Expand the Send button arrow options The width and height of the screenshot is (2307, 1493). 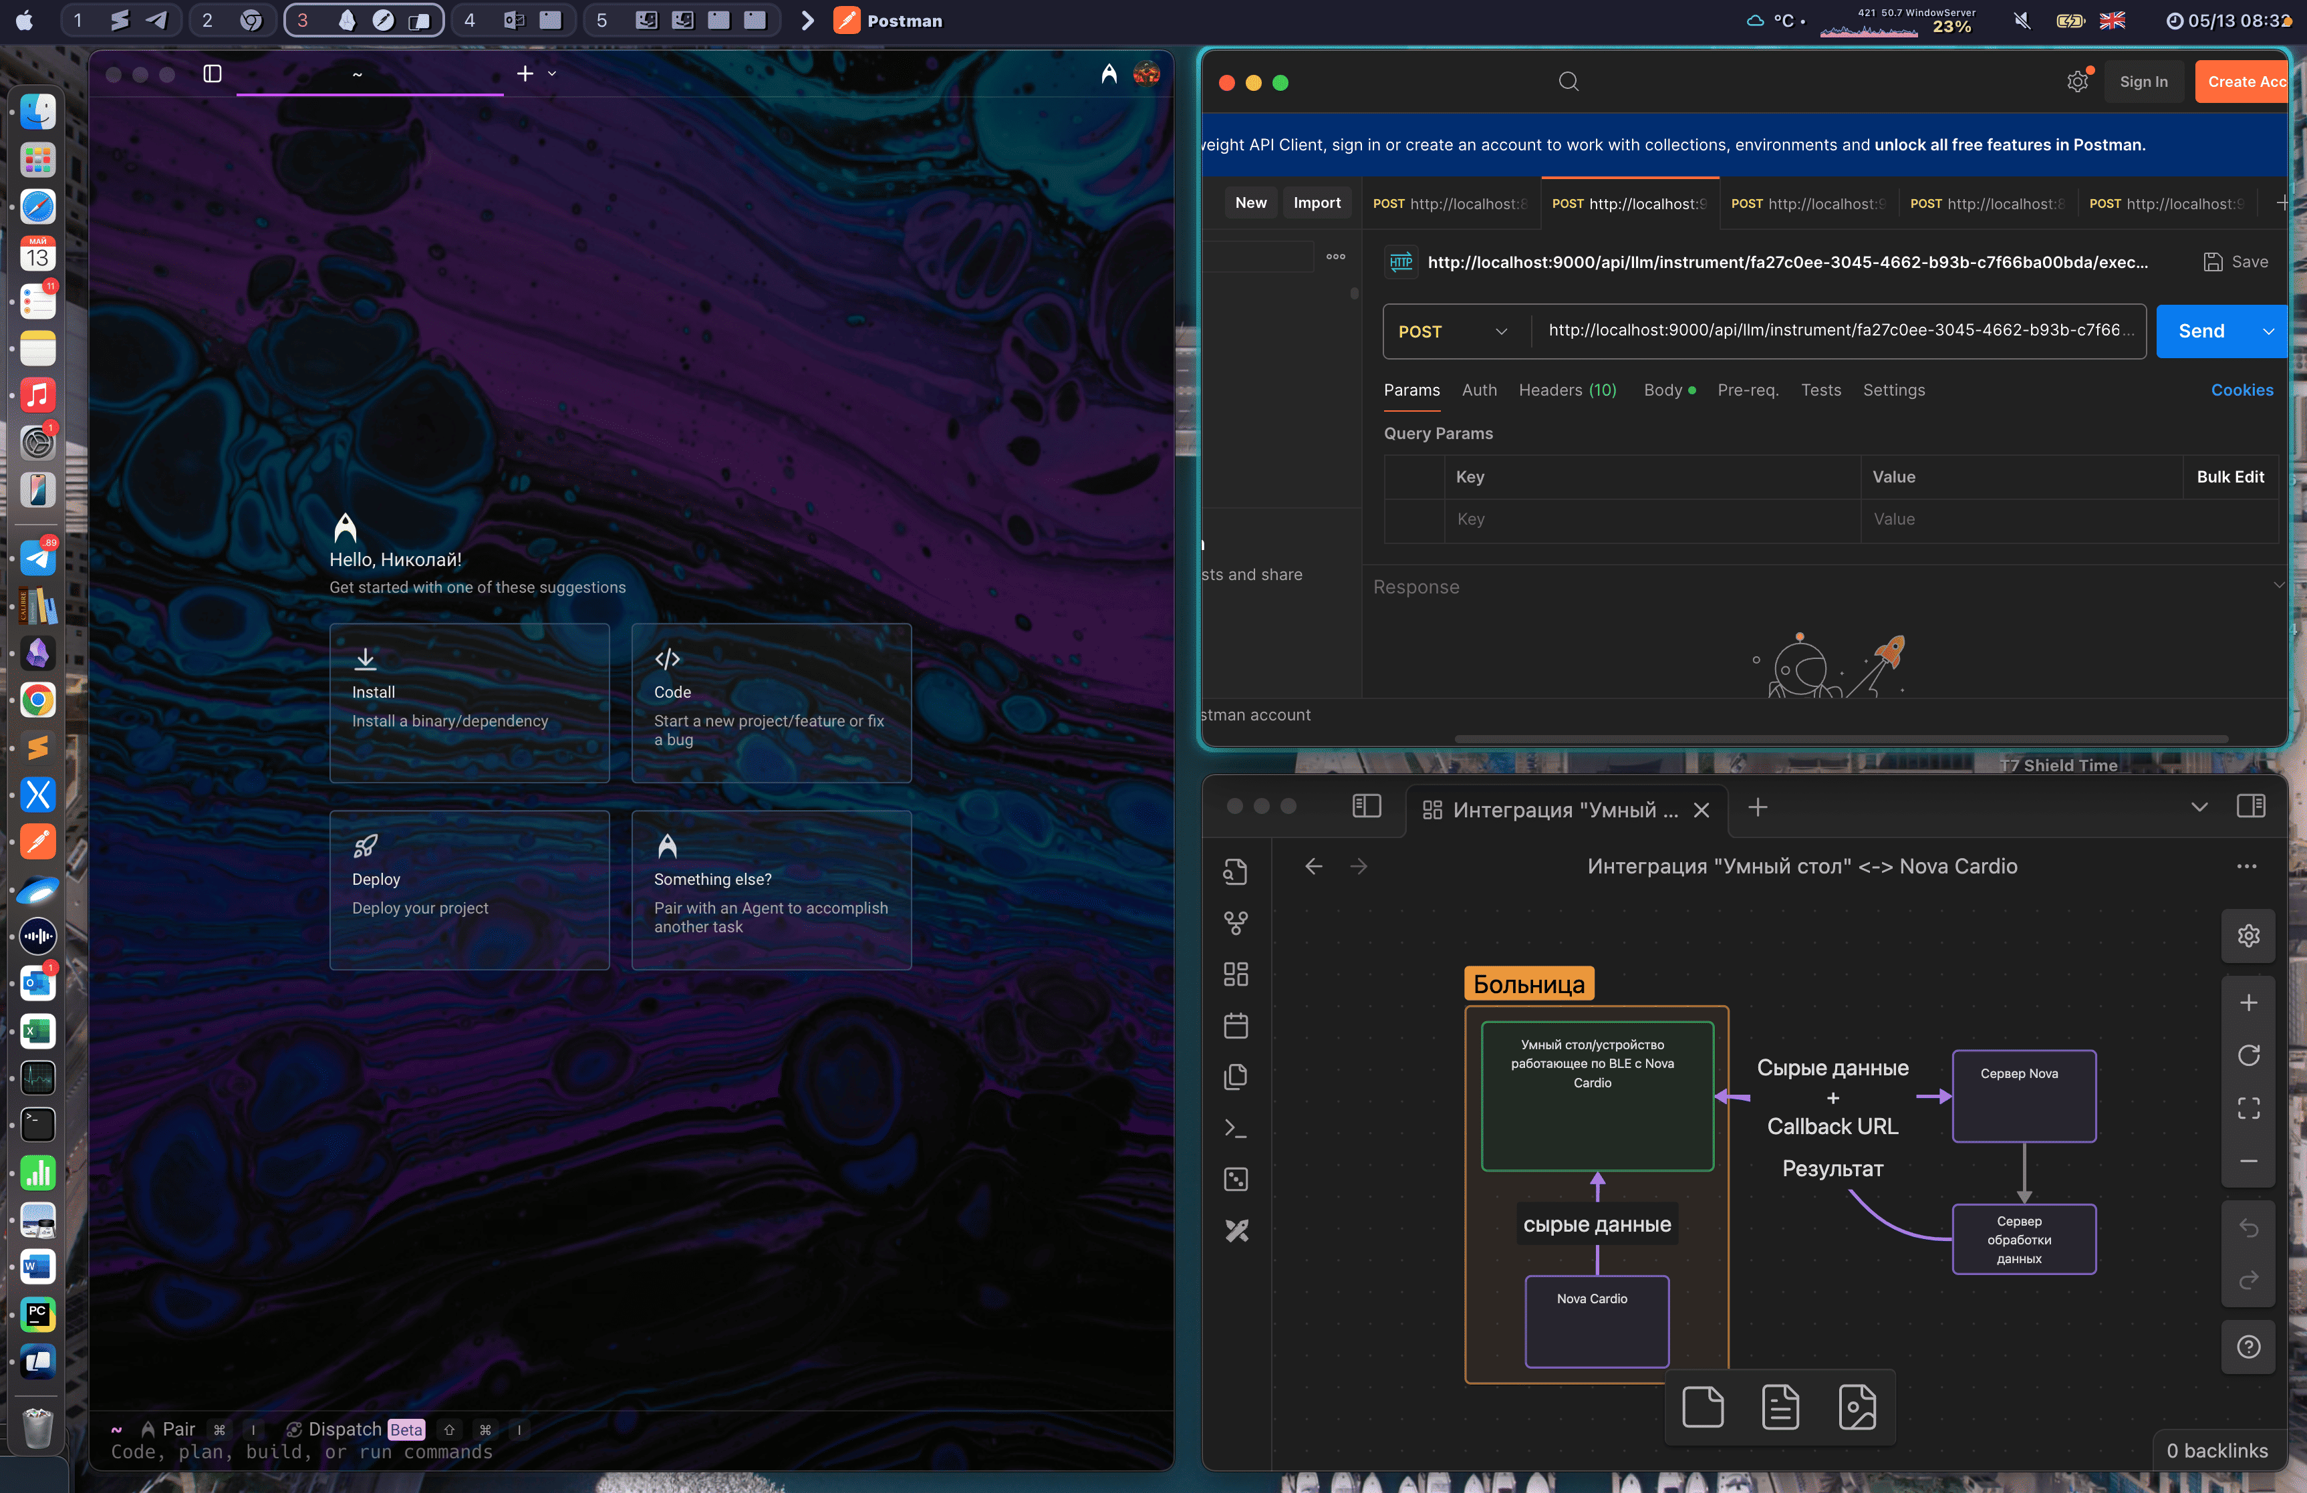coord(2268,331)
